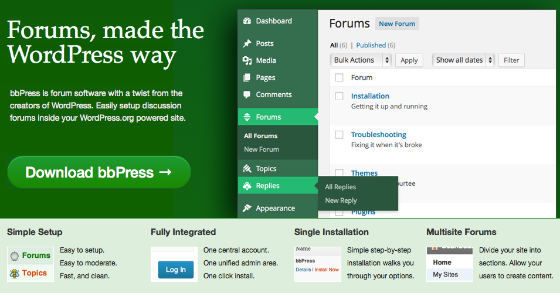Click the Topics icon in sidebar
The width and height of the screenshot is (560, 293).
coord(247,168)
